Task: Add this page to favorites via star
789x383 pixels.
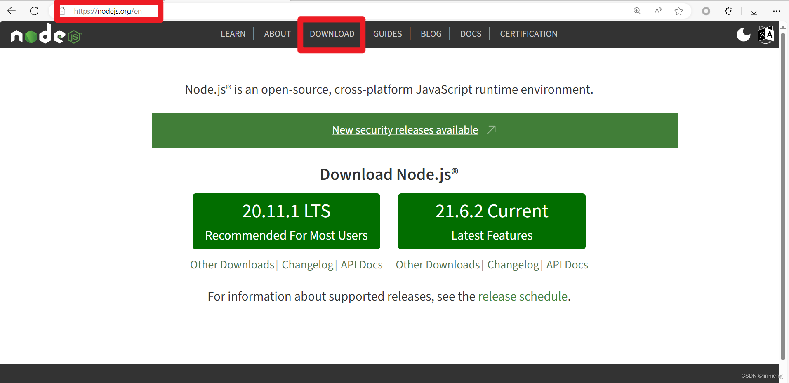Action: (x=678, y=11)
